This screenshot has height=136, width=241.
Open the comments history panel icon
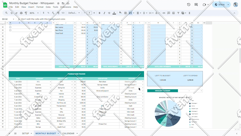coord(196,5)
